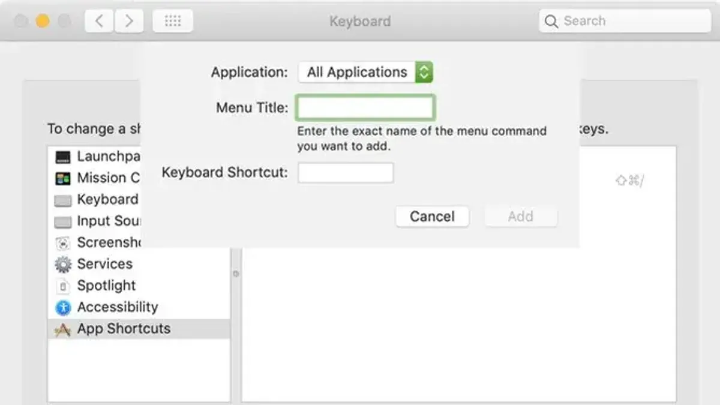This screenshot has width=720, height=405.
Task: Select the Mission Control icon in the sidebar
Action: pyautogui.click(x=63, y=178)
